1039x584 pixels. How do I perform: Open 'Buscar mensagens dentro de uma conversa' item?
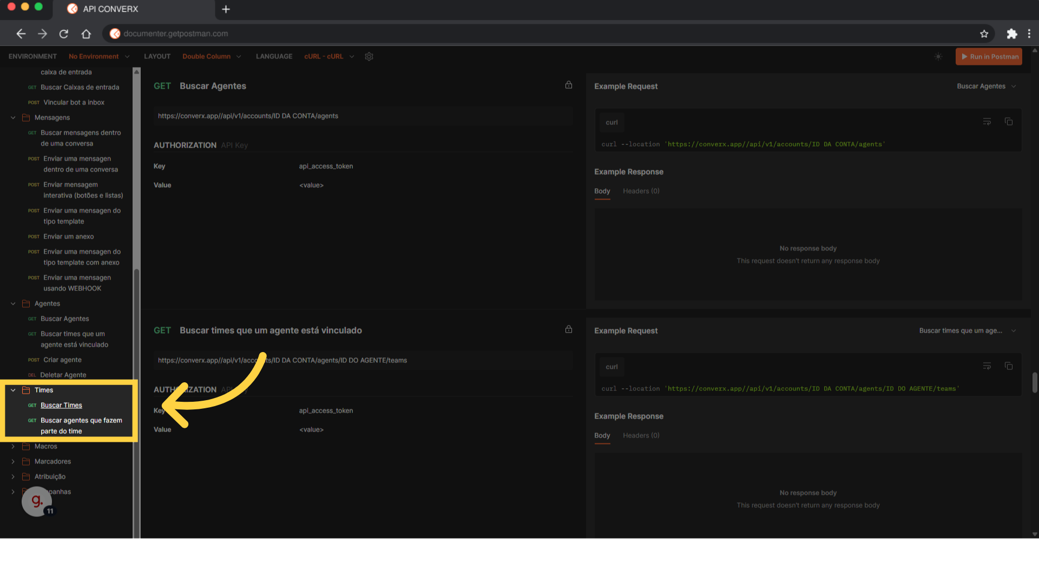point(81,138)
